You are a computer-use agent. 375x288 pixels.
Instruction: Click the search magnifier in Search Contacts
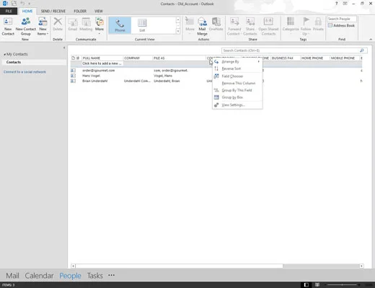[x=362, y=50]
